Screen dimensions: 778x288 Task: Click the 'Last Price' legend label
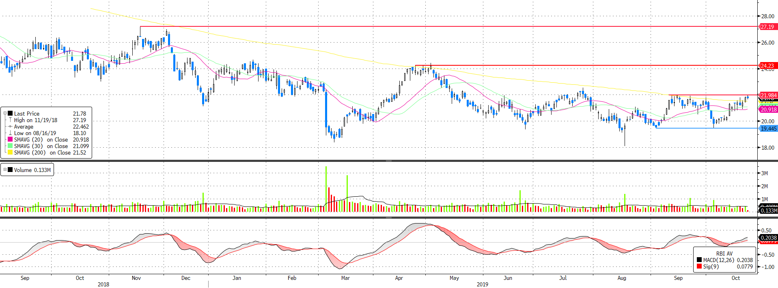click(27, 114)
